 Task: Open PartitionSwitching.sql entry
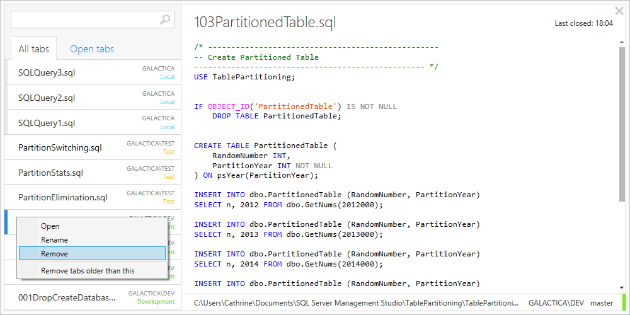tap(60, 147)
